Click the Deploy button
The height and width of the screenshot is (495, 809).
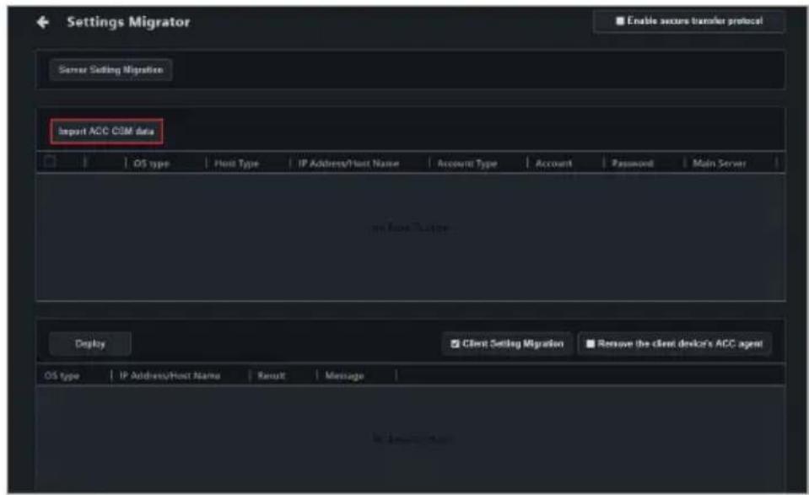click(x=90, y=344)
